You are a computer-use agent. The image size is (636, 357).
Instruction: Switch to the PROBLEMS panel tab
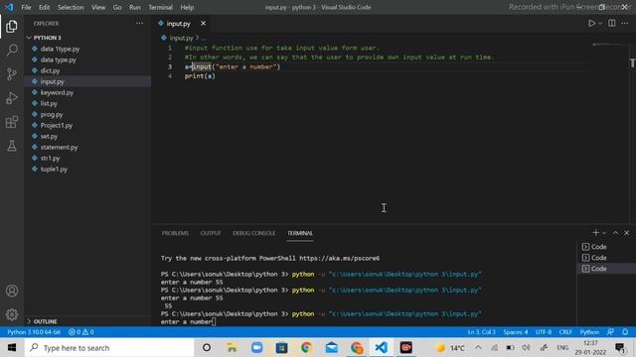(x=175, y=233)
